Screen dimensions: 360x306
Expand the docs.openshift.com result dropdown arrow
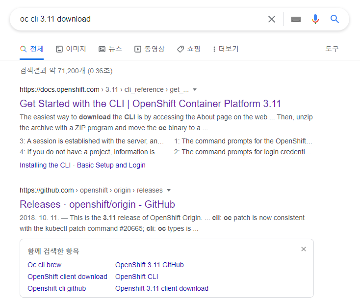195,90
